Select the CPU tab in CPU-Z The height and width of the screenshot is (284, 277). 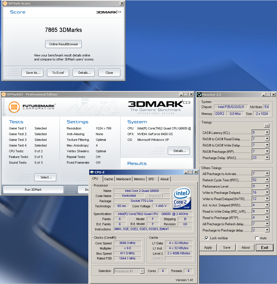pyautogui.click(x=95, y=178)
